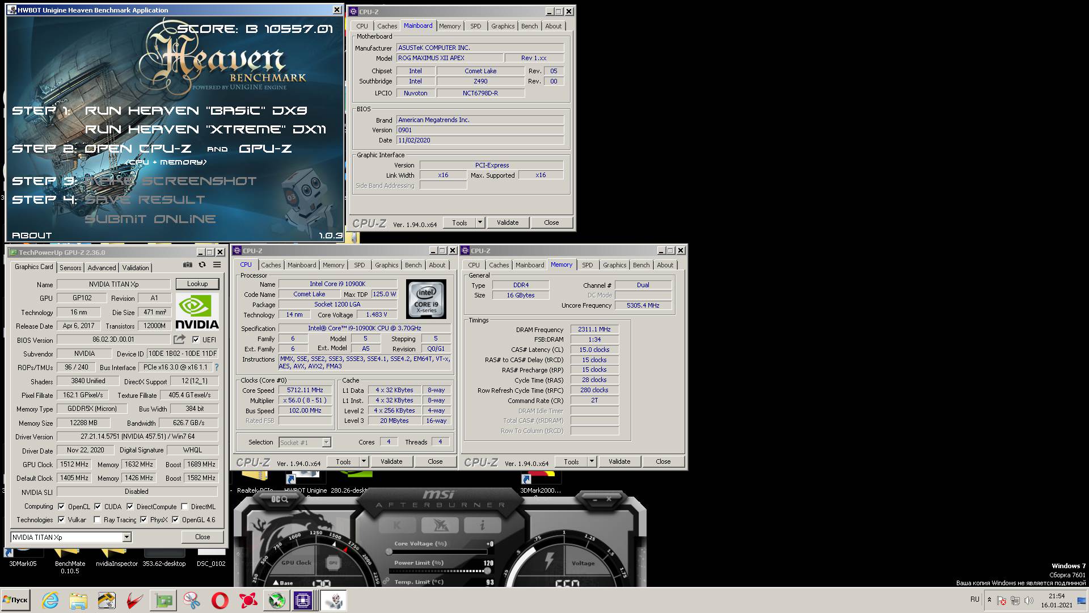This screenshot has height=613, width=1089.
Task: Open the Afterburner information i icon
Action: [482, 525]
